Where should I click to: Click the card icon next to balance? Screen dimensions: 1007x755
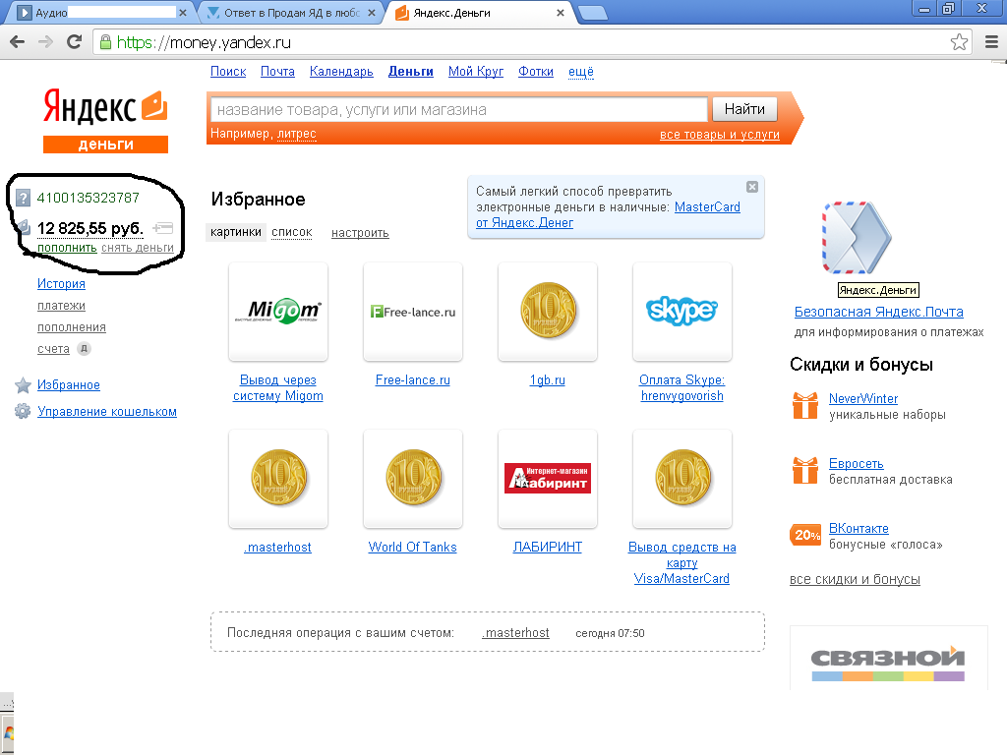pyautogui.click(x=163, y=227)
